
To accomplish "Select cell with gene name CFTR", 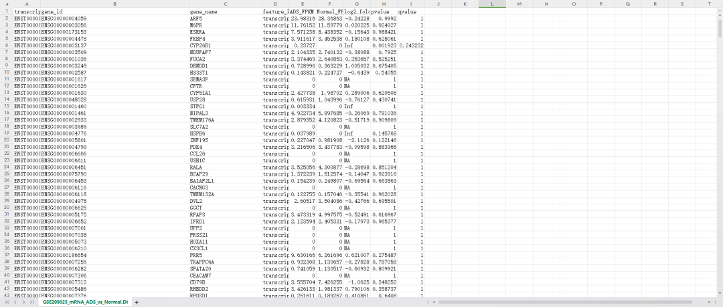I will 225,86.
